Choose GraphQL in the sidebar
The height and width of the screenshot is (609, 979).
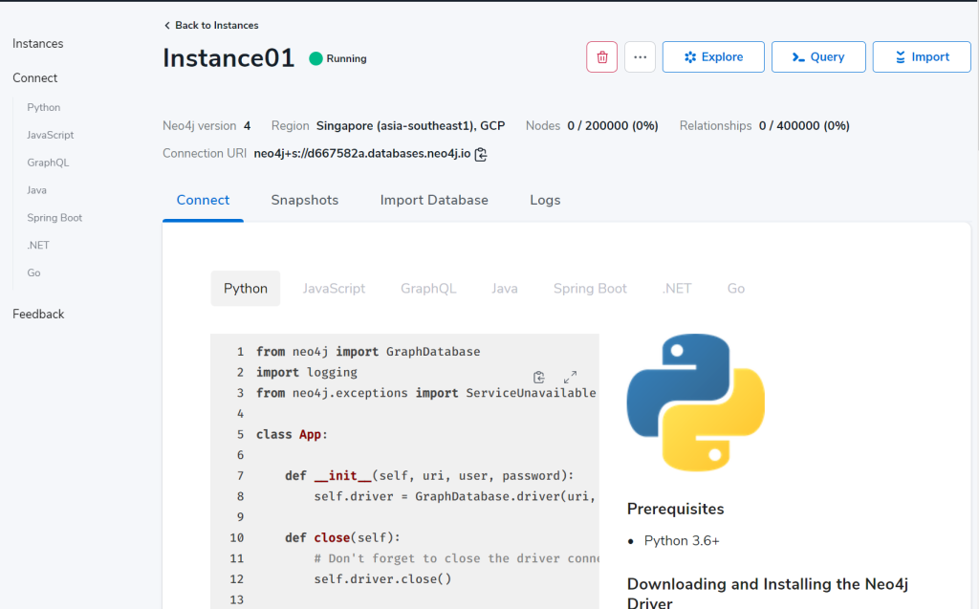(x=48, y=163)
